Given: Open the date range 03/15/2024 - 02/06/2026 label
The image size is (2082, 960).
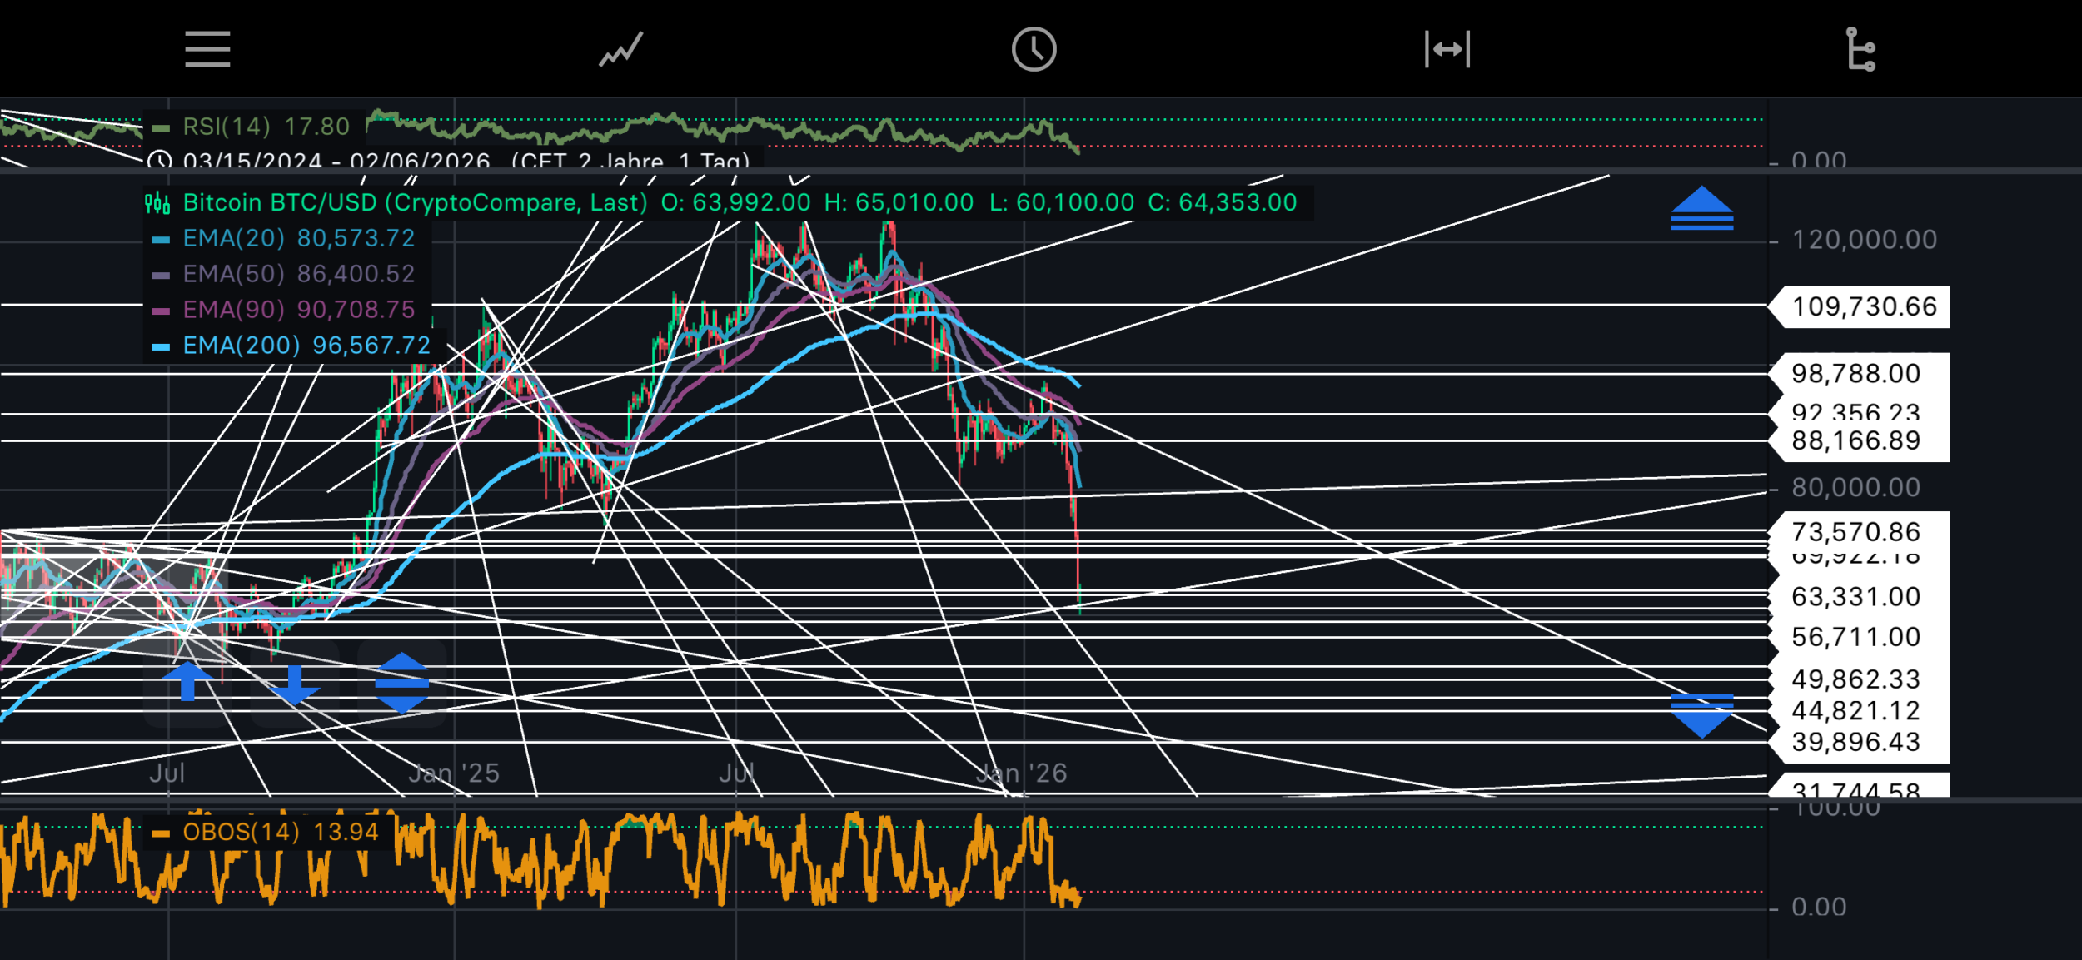Looking at the screenshot, I should pyautogui.click(x=336, y=161).
